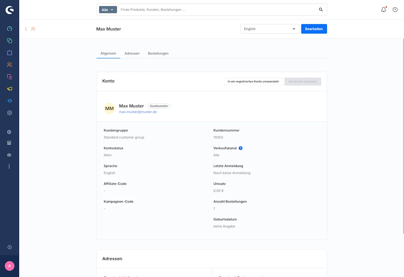This screenshot has width=404, height=277.
Task: Open notifications bell
Action: click(x=384, y=10)
